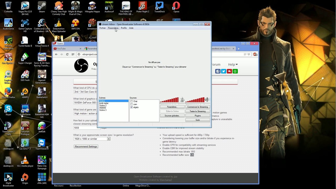Switch to the YouTube tab in Opera

(x=68, y=49)
